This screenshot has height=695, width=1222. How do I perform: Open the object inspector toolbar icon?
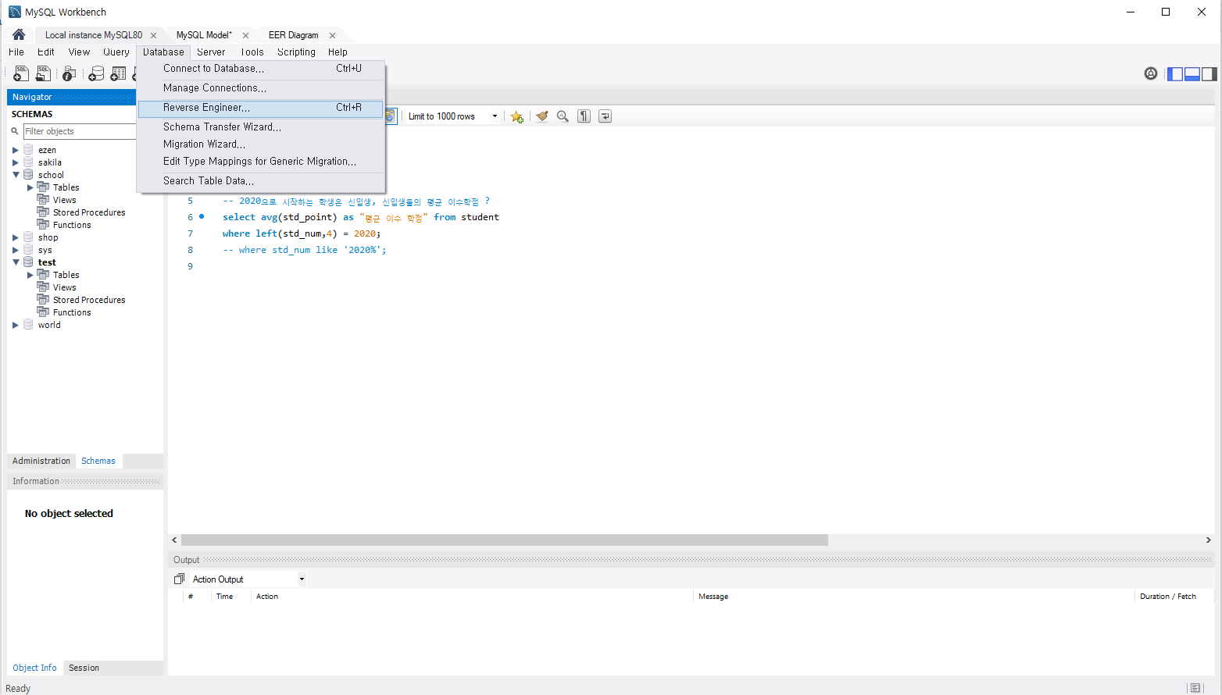69,73
